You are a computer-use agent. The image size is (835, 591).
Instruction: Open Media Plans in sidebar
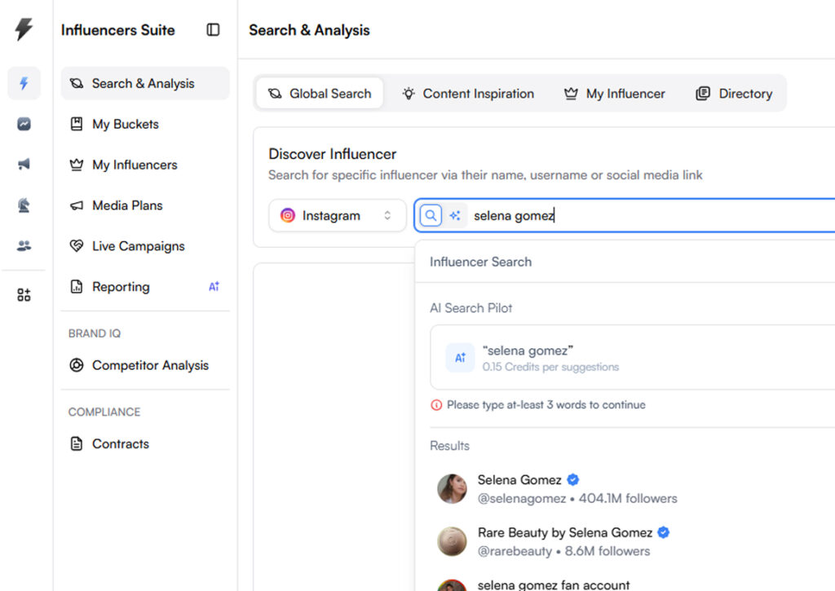145,205
